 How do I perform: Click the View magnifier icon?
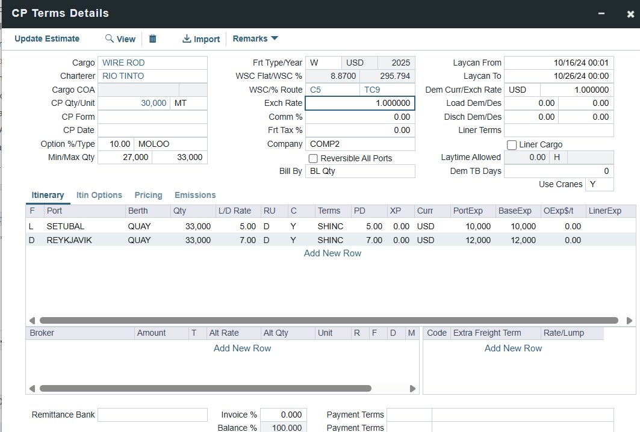(110, 39)
